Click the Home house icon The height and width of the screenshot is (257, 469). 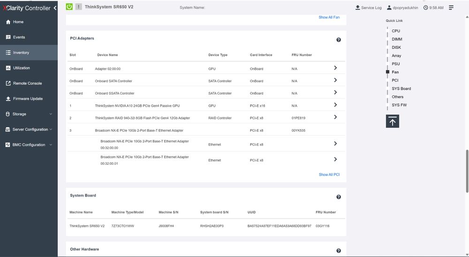tap(8, 22)
